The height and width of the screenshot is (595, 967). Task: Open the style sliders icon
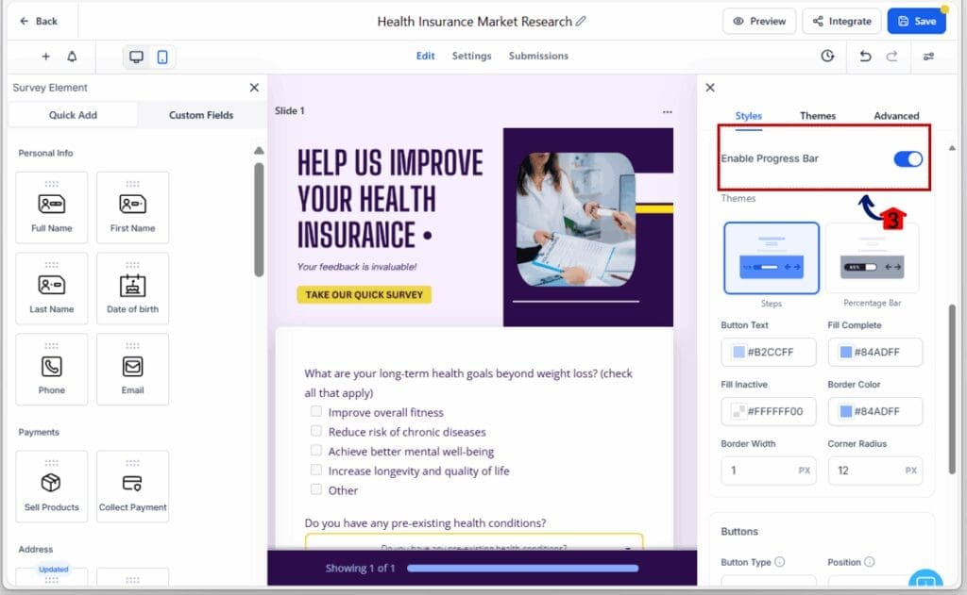(x=928, y=56)
